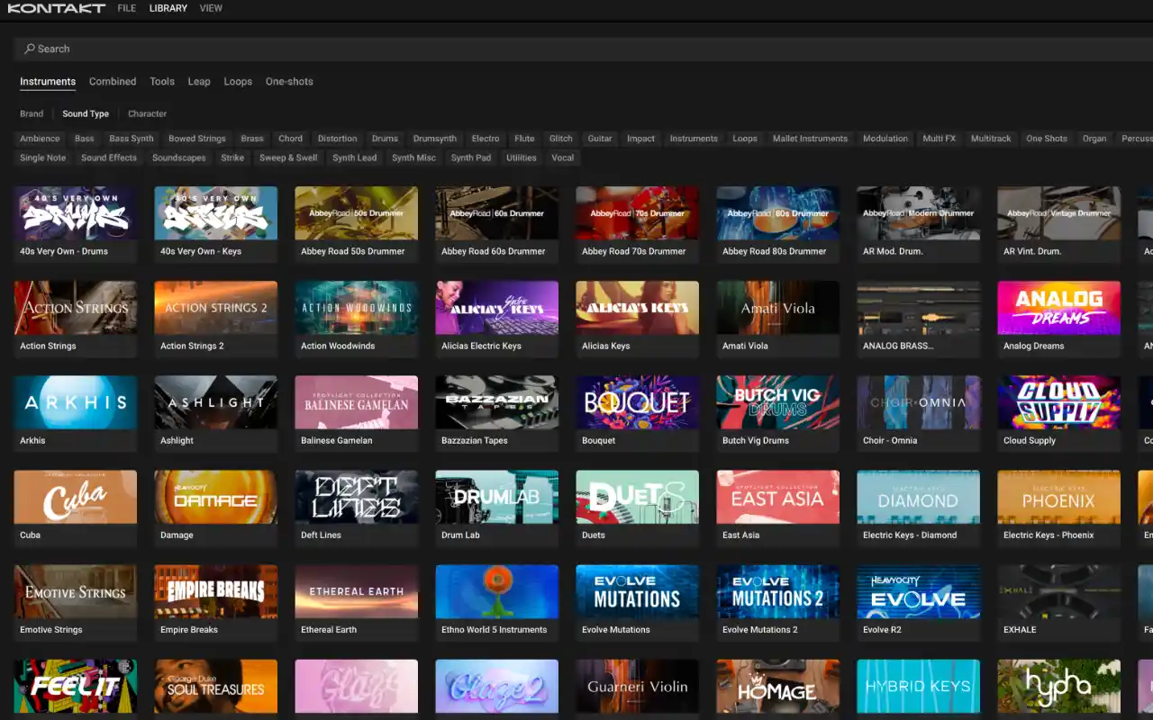1153x720 pixels.
Task: Open the VIEW menu
Action: 211,8
